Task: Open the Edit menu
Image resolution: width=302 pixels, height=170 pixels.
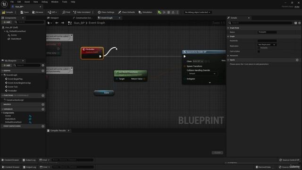Action: pyautogui.click(x=19, y=2)
